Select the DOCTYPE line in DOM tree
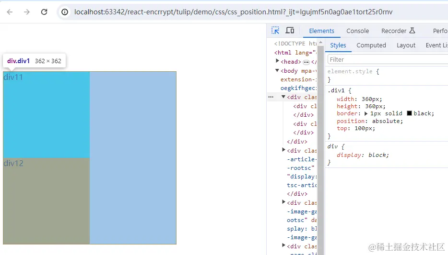Image resolution: width=448 pixels, height=255 pixels. pyautogui.click(x=295, y=44)
